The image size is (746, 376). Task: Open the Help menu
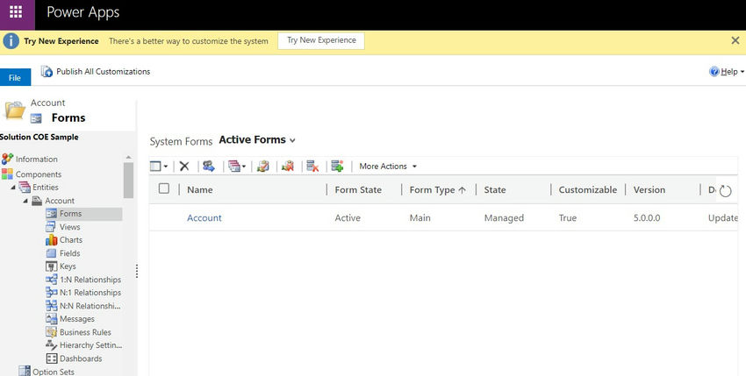pyautogui.click(x=727, y=71)
